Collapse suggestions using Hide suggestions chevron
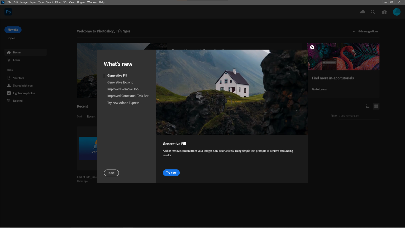The image size is (405, 228). (x=354, y=31)
